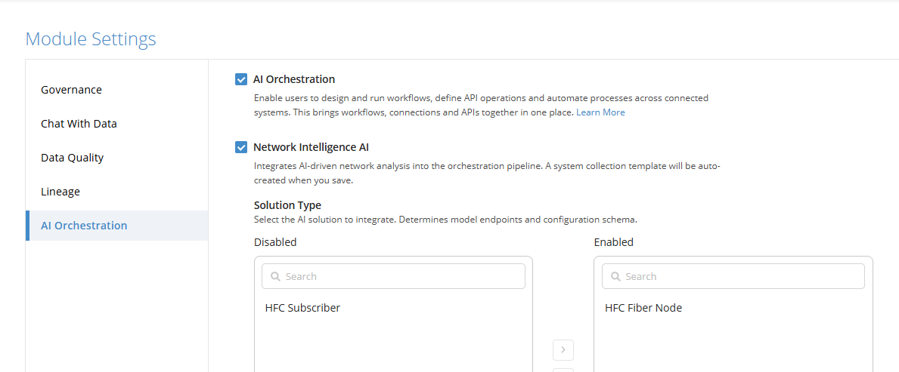This screenshot has width=899, height=372.
Task: Click the Network Intelligence AI label text
Action: [x=312, y=147]
